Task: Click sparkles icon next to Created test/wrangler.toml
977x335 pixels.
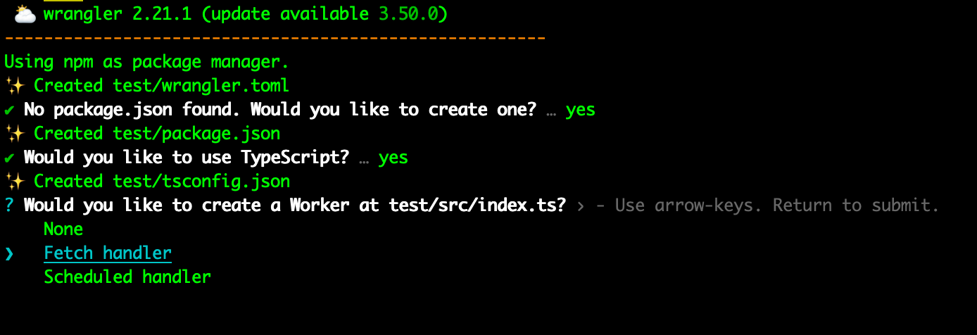Action: [14, 86]
